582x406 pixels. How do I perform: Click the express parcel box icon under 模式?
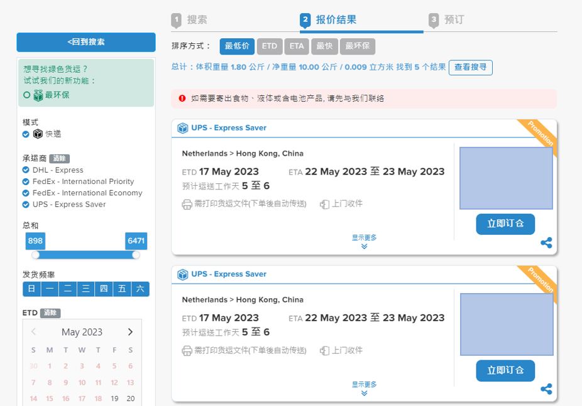pos(38,134)
